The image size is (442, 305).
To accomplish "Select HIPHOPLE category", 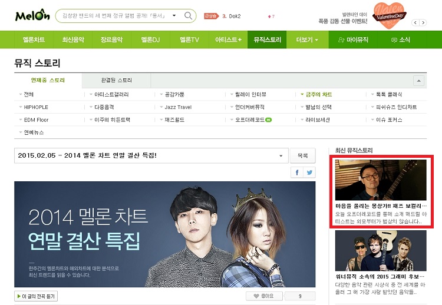I will tap(36, 107).
